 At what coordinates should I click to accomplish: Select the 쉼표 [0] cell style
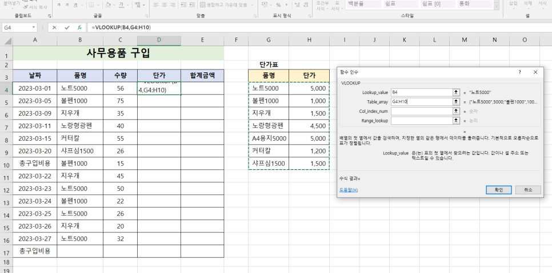pyautogui.click(x=437, y=4)
